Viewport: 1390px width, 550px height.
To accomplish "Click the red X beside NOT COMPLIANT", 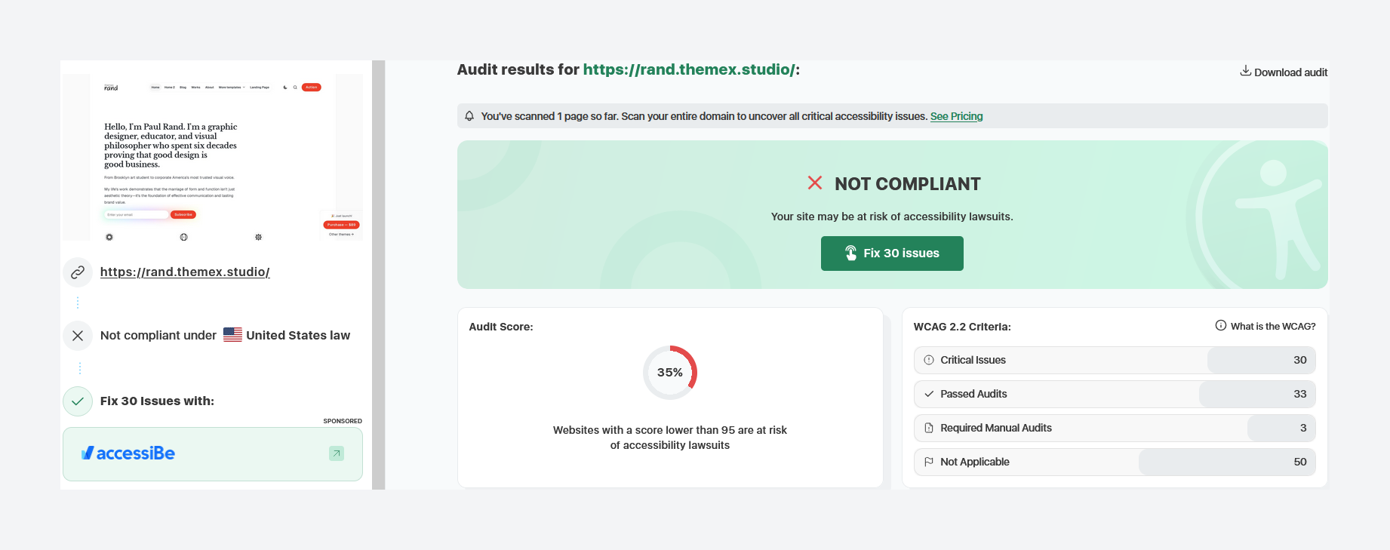I will [815, 183].
